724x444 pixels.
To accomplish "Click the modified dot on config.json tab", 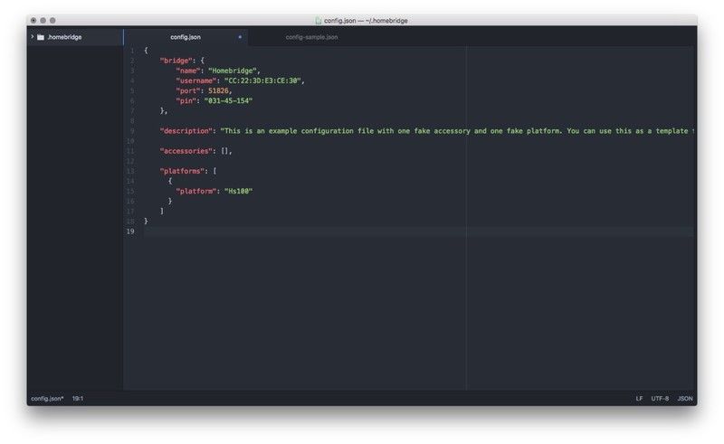I will pos(240,37).
